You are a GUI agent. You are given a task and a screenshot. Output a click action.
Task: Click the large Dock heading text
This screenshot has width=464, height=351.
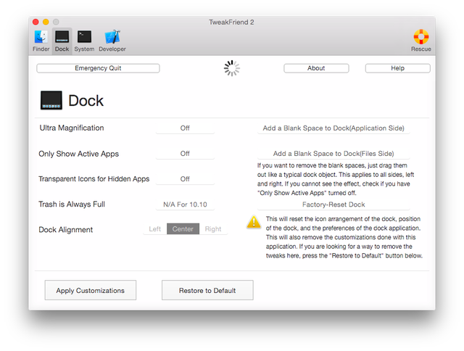click(x=86, y=101)
